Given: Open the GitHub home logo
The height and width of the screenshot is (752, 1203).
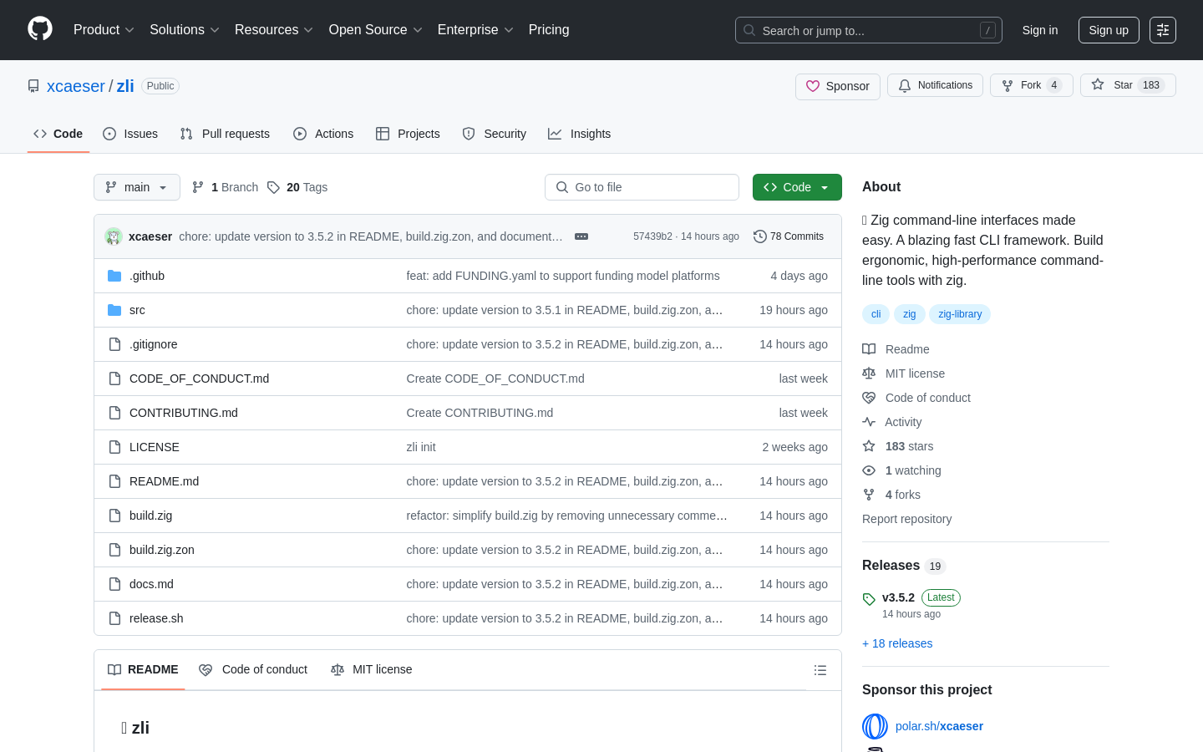Looking at the screenshot, I should [40, 29].
